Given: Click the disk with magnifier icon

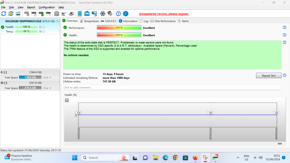Looking at the screenshot, I should (49, 13).
